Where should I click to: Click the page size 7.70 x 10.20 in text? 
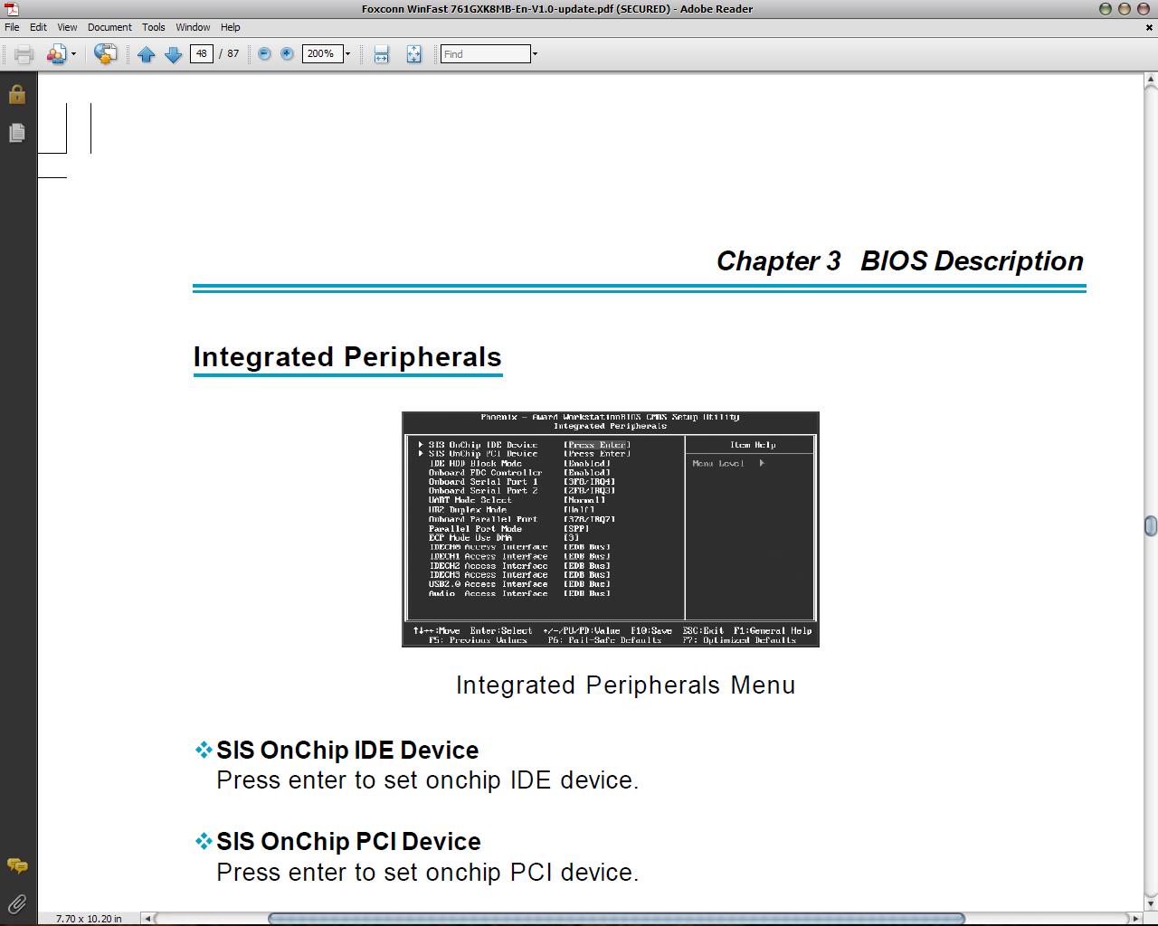tap(89, 919)
